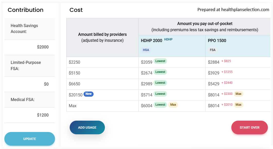Click the ADD USAGE button
This screenshot has height=149, width=273.
tap(87, 128)
